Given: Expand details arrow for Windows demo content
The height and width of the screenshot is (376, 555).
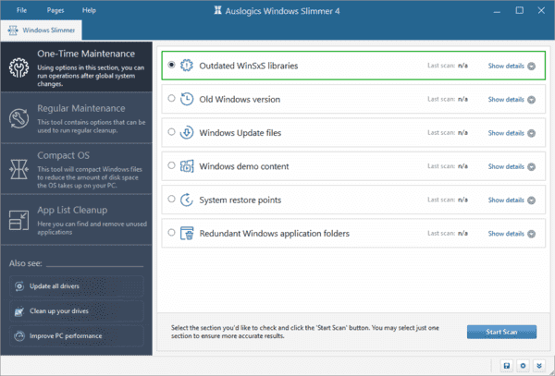Looking at the screenshot, I should (531, 167).
